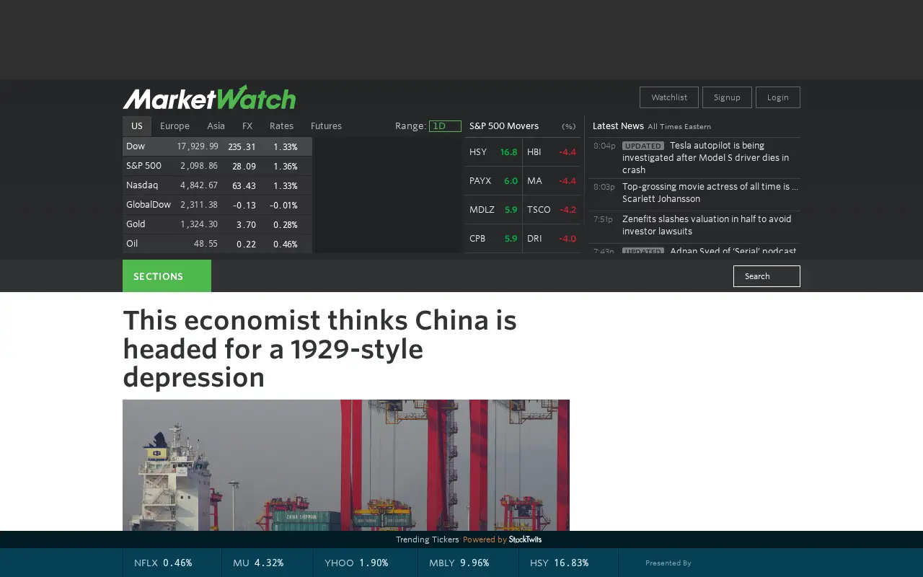923x577 pixels.
Task: Open the FX tab
Action: [x=247, y=125]
